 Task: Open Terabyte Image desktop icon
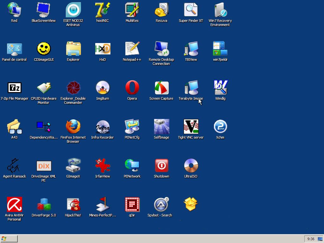191,88
